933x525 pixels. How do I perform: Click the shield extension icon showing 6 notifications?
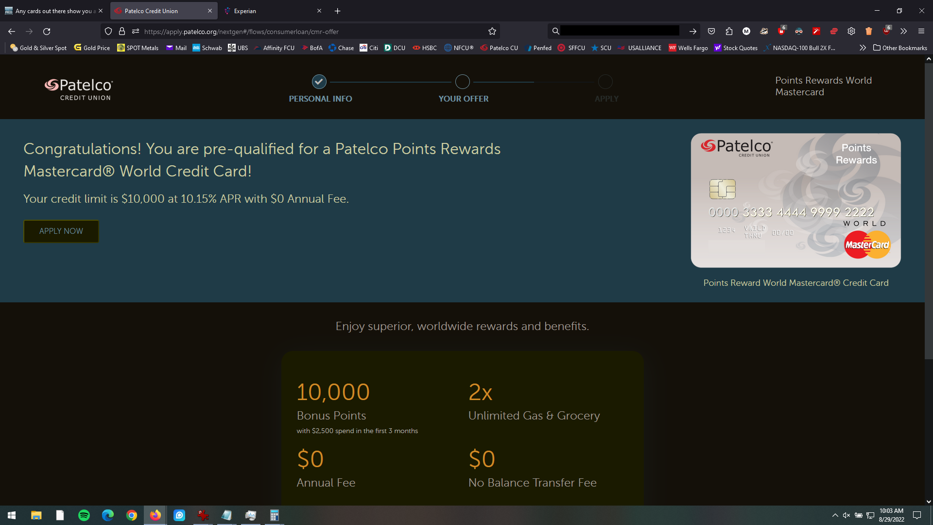coord(782,31)
